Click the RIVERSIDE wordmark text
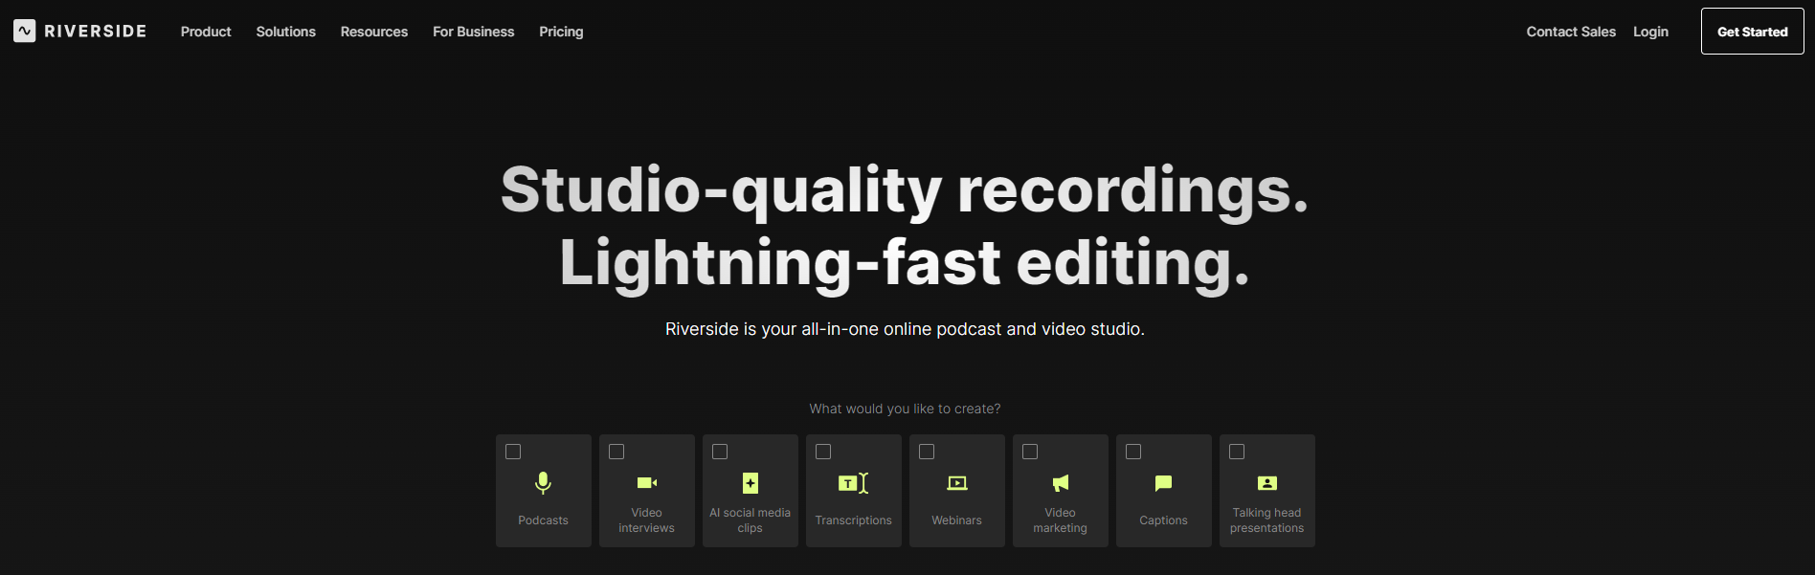1815x575 pixels. tap(96, 32)
